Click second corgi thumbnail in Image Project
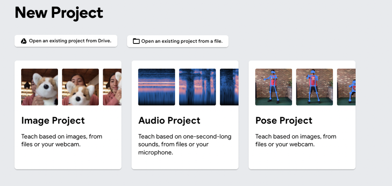 80,87
